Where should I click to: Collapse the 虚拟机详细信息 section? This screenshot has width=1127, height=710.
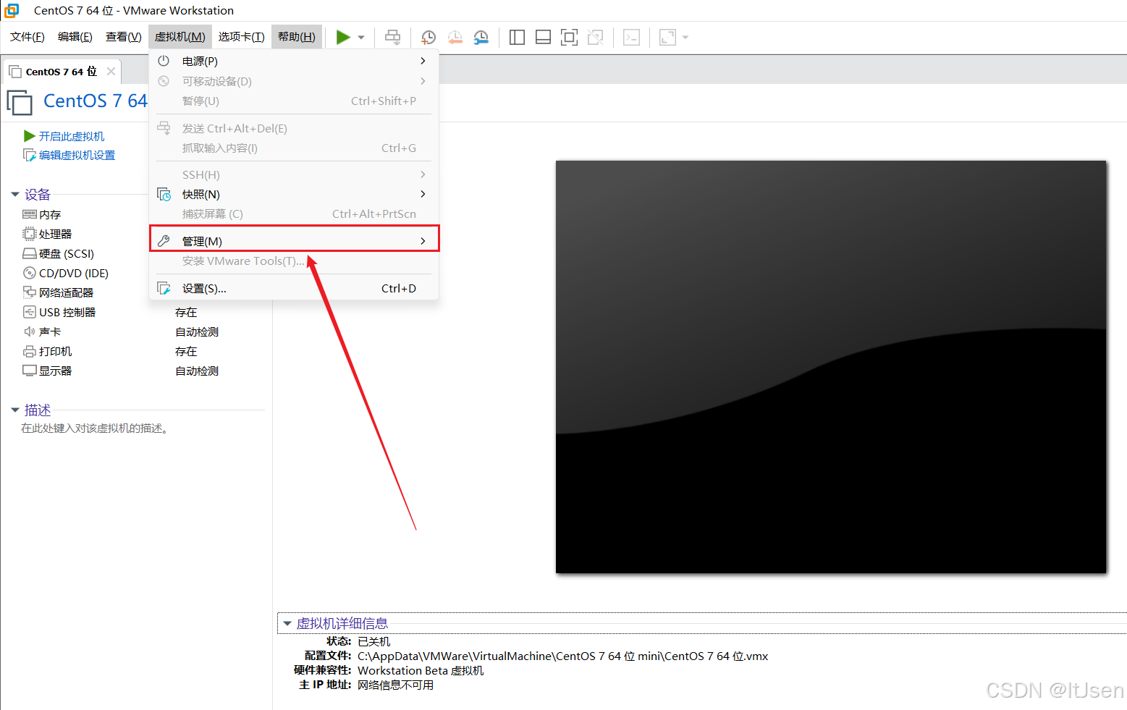pos(287,623)
